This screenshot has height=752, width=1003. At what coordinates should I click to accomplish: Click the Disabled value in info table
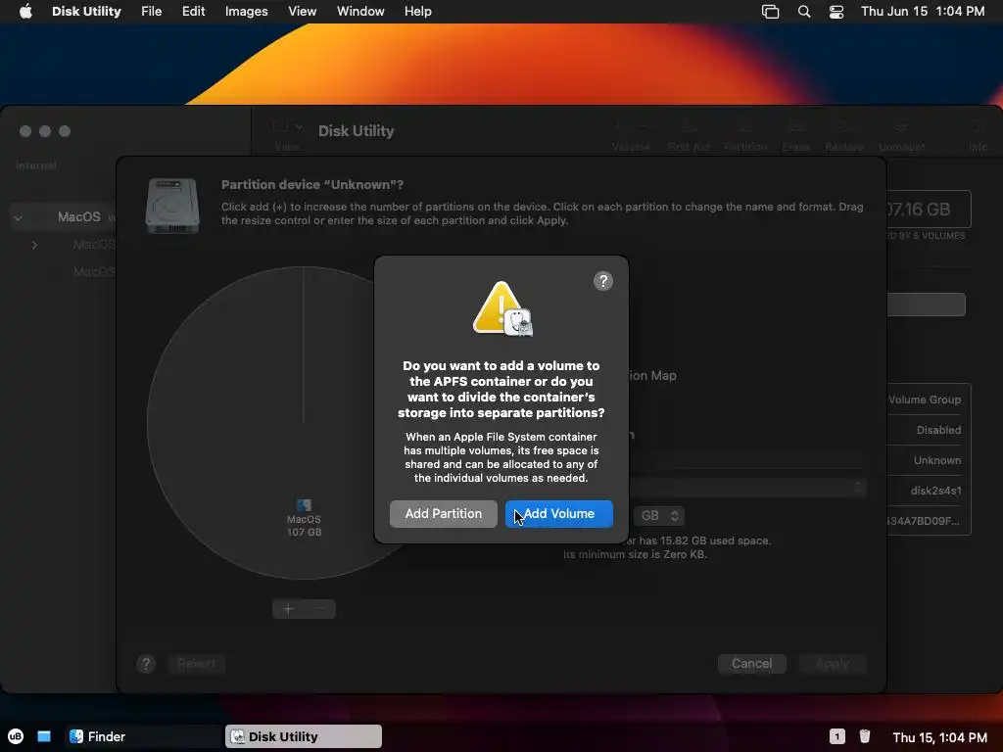click(938, 430)
